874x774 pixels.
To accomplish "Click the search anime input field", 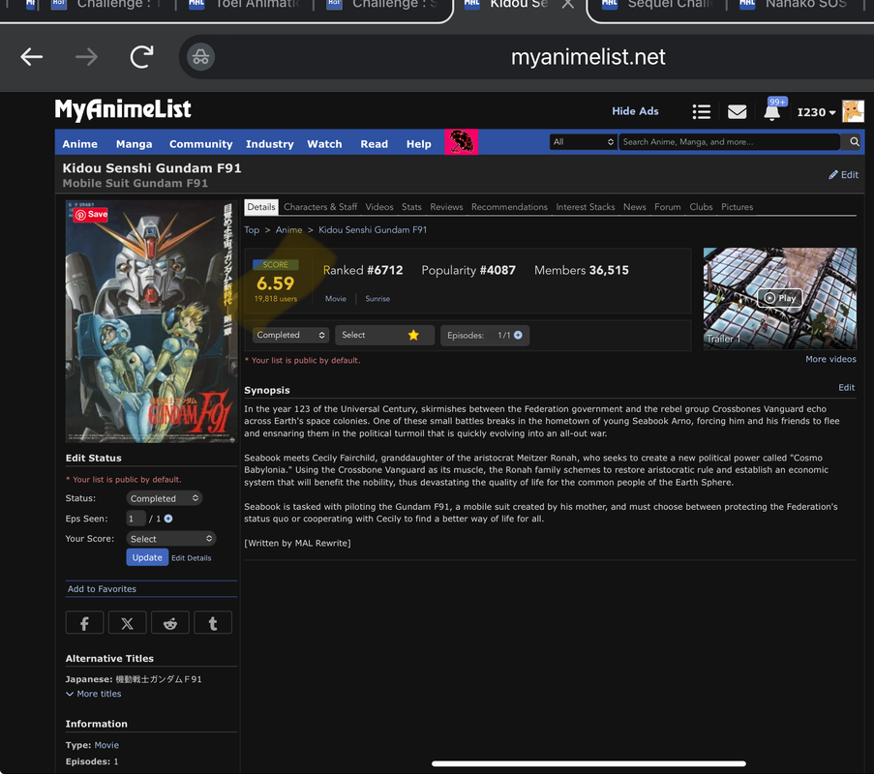I will pyautogui.click(x=729, y=142).
